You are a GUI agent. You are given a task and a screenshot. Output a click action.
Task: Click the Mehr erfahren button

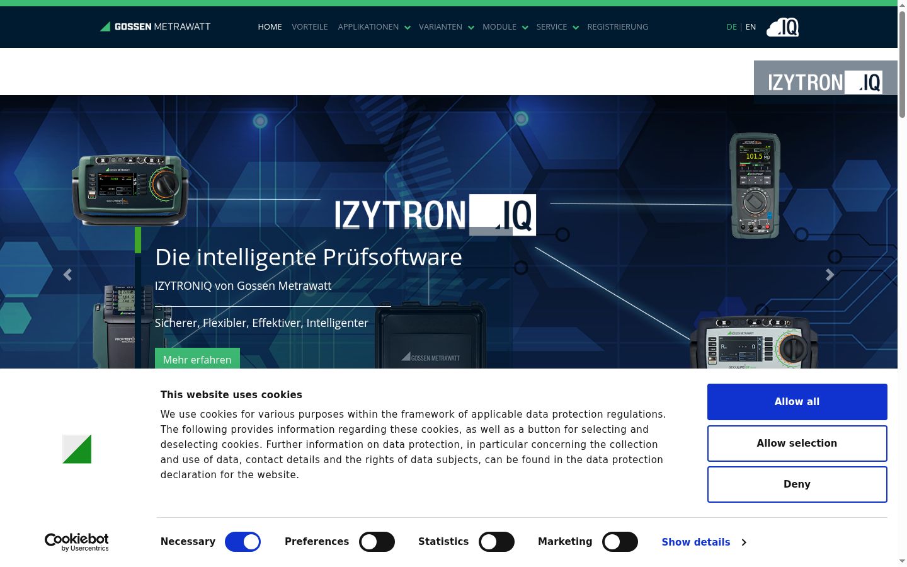(197, 358)
